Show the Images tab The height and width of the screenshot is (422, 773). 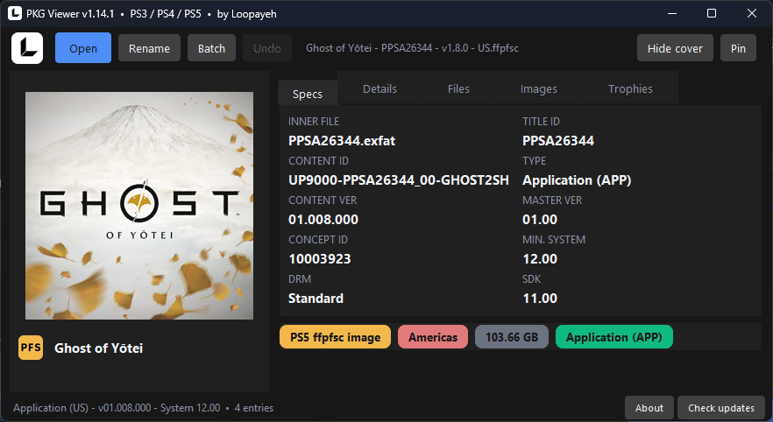539,88
